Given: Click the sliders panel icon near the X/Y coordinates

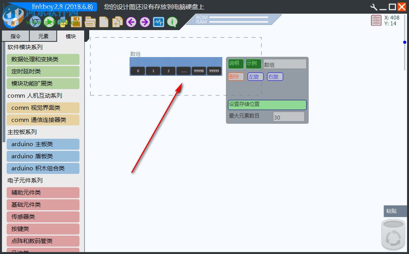Looking at the screenshot, I should point(375,20).
